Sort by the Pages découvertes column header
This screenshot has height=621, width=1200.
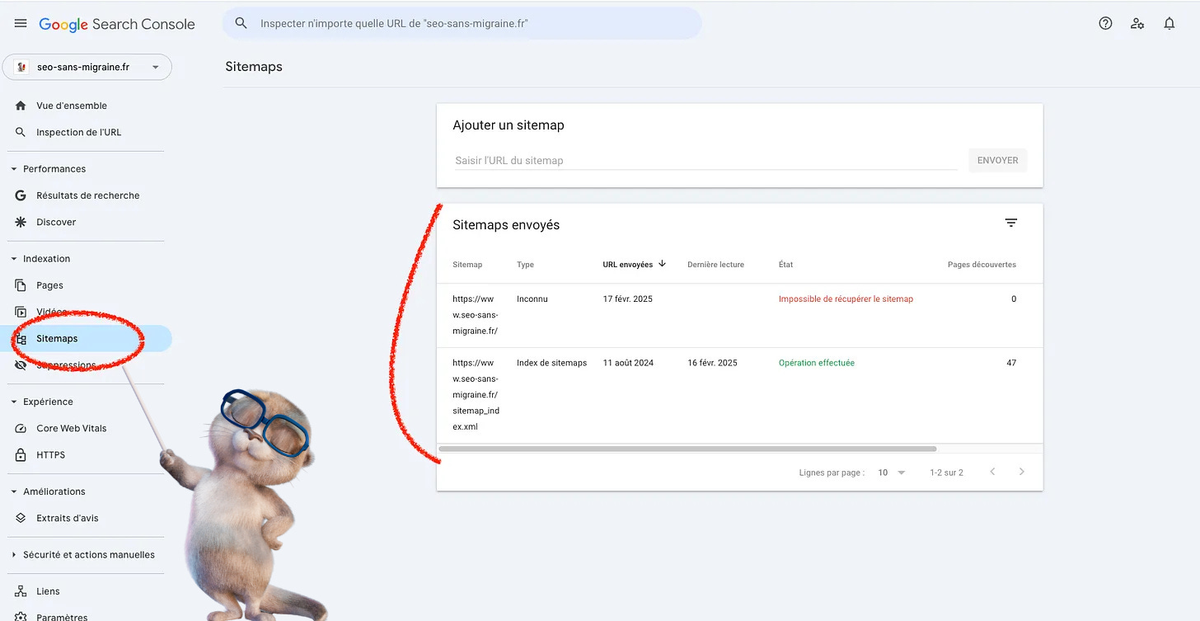tap(982, 265)
